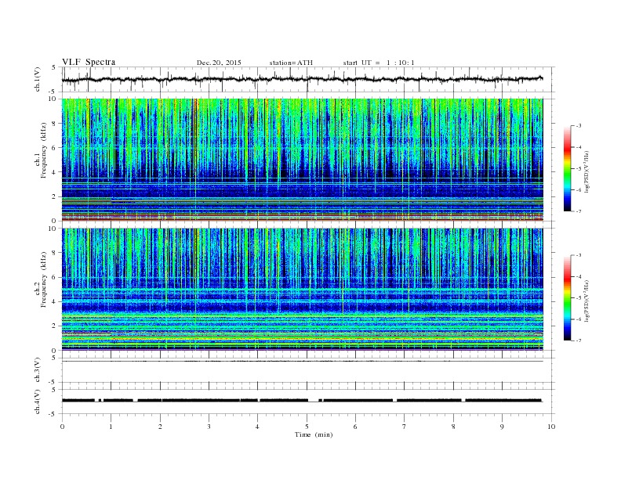Click inside the ch.1 spectrogram panel

302,160
